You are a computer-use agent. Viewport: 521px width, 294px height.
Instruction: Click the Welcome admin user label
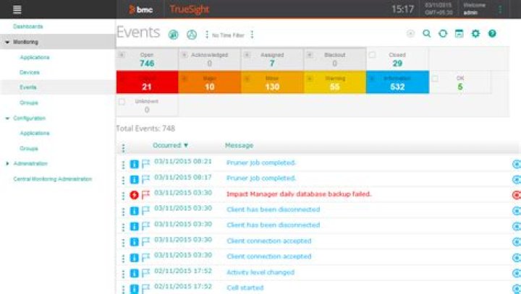(x=474, y=9)
